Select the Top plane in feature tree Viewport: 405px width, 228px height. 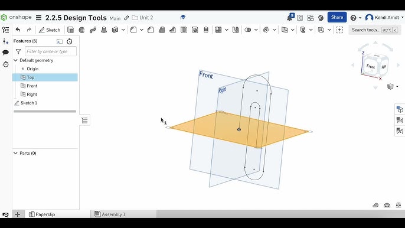click(45, 77)
